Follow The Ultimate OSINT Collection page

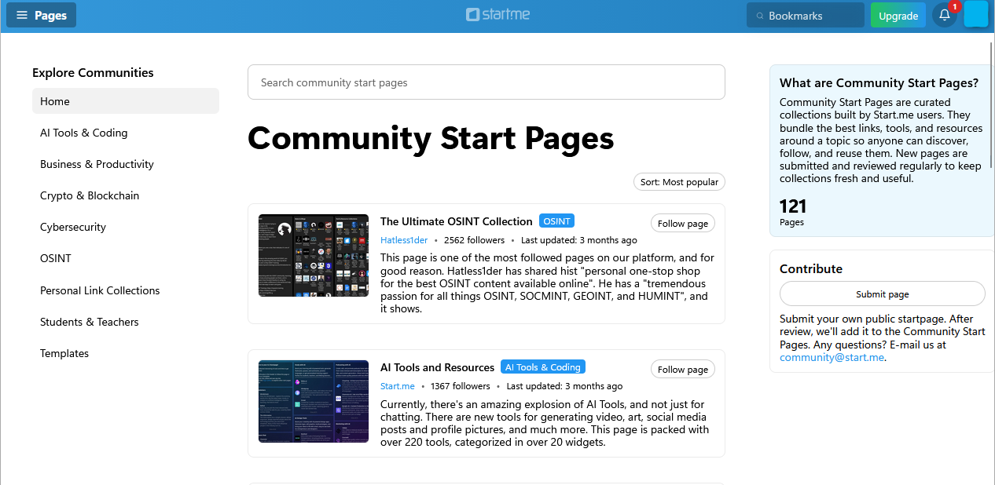[683, 224]
